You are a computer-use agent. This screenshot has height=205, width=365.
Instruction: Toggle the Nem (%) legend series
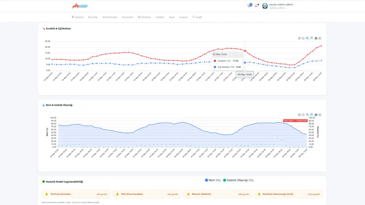[x=213, y=180]
